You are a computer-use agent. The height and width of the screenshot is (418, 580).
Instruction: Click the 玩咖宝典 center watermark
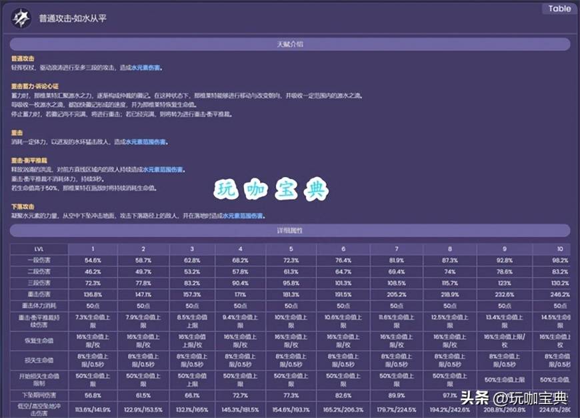point(271,190)
